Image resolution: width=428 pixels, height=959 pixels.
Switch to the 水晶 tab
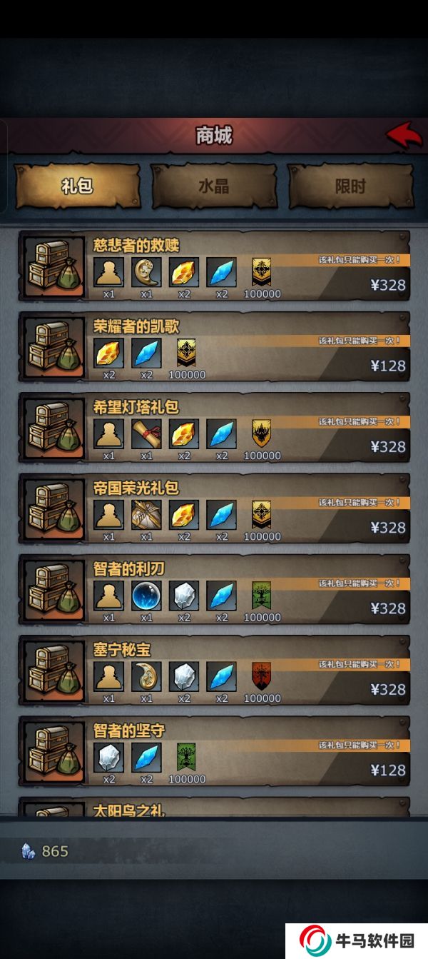pyautogui.click(x=213, y=186)
